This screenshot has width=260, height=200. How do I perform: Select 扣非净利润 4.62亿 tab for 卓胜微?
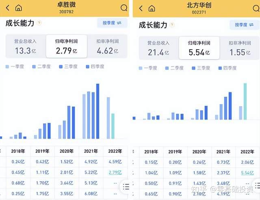tap(107, 46)
